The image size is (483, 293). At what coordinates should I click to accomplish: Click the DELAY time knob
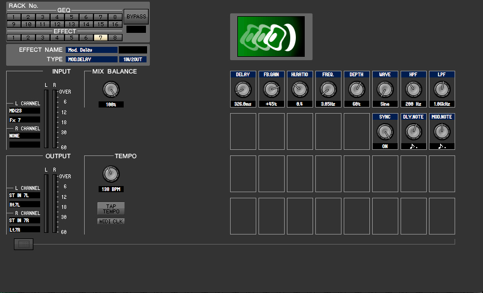pyautogui.click(x=243, y=89)
